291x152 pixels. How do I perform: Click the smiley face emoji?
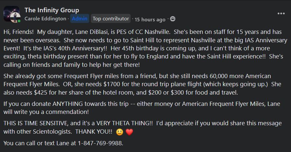(x=120, y=132)
